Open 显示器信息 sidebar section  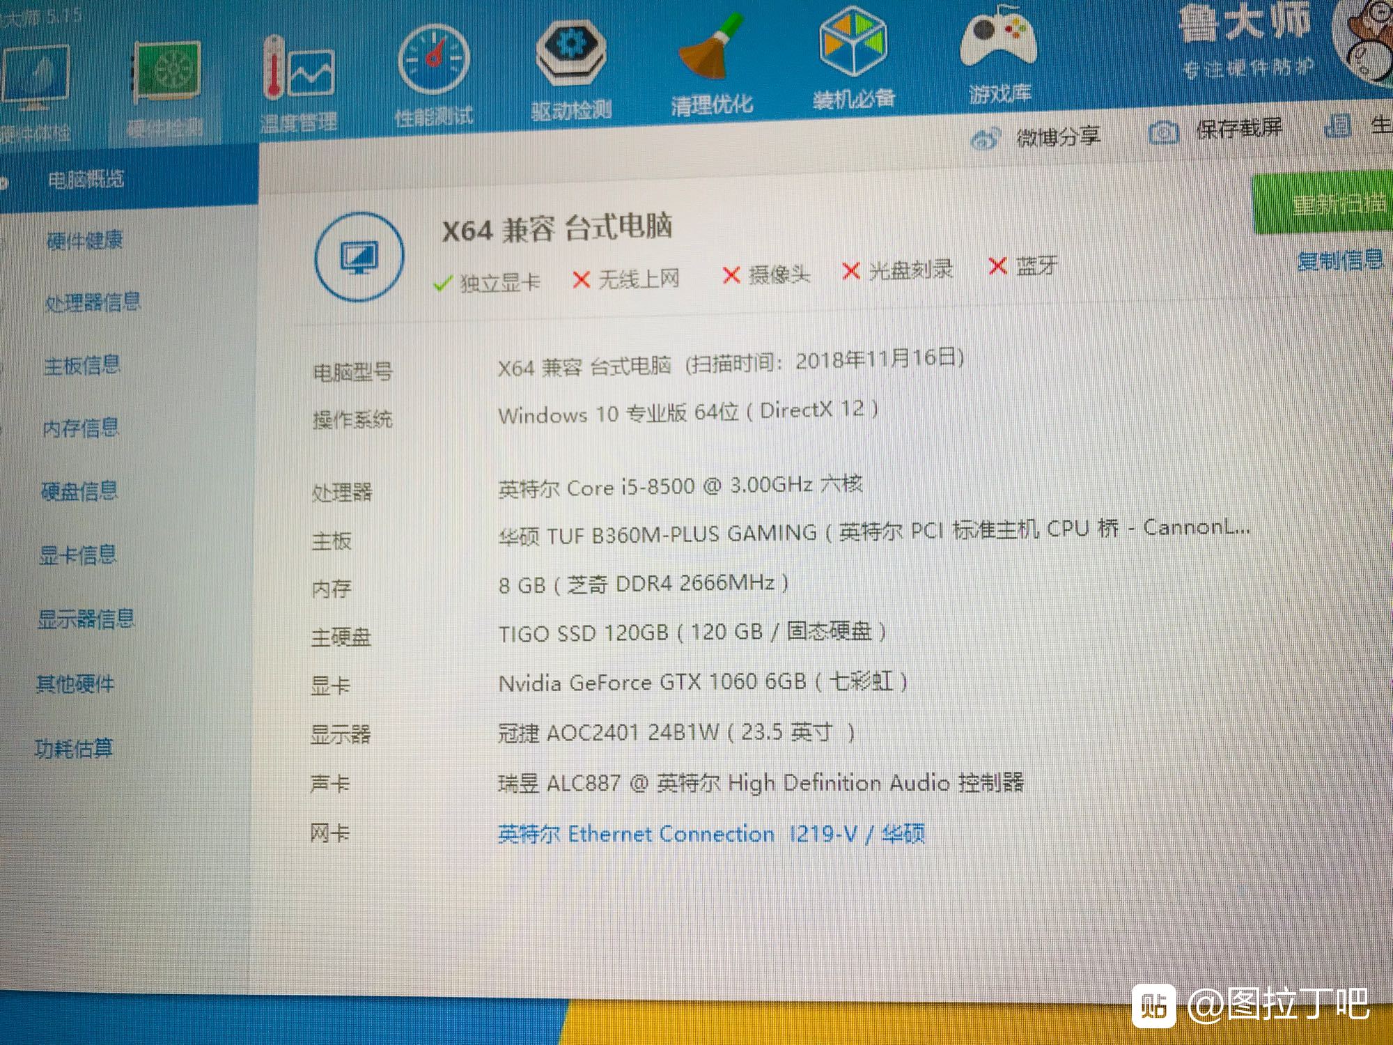point(86,619)
